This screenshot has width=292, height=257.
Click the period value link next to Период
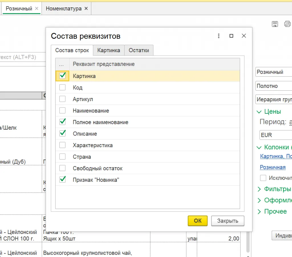291,122
